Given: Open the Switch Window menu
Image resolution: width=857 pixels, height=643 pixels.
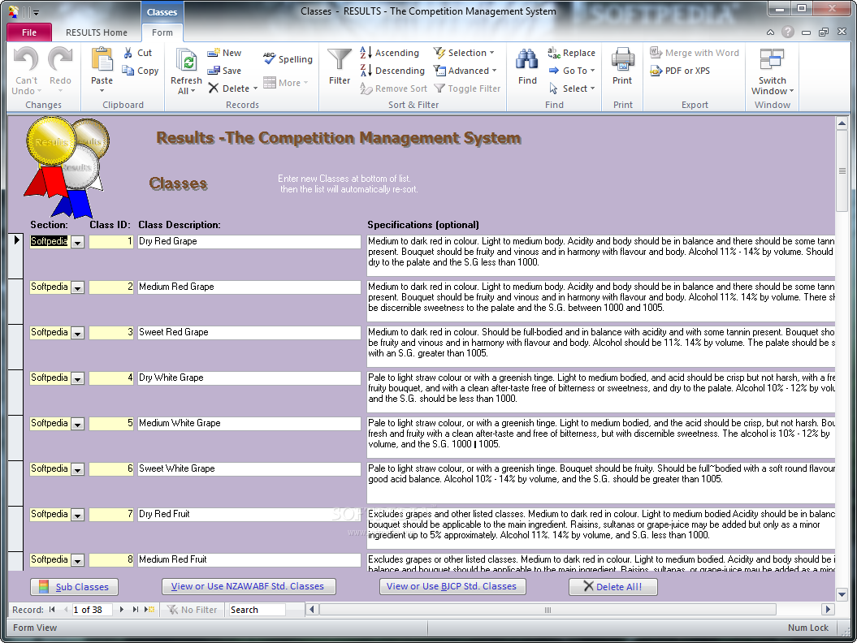Looking at the screenshot, I should pyautogui.click(x=772, y=71).
